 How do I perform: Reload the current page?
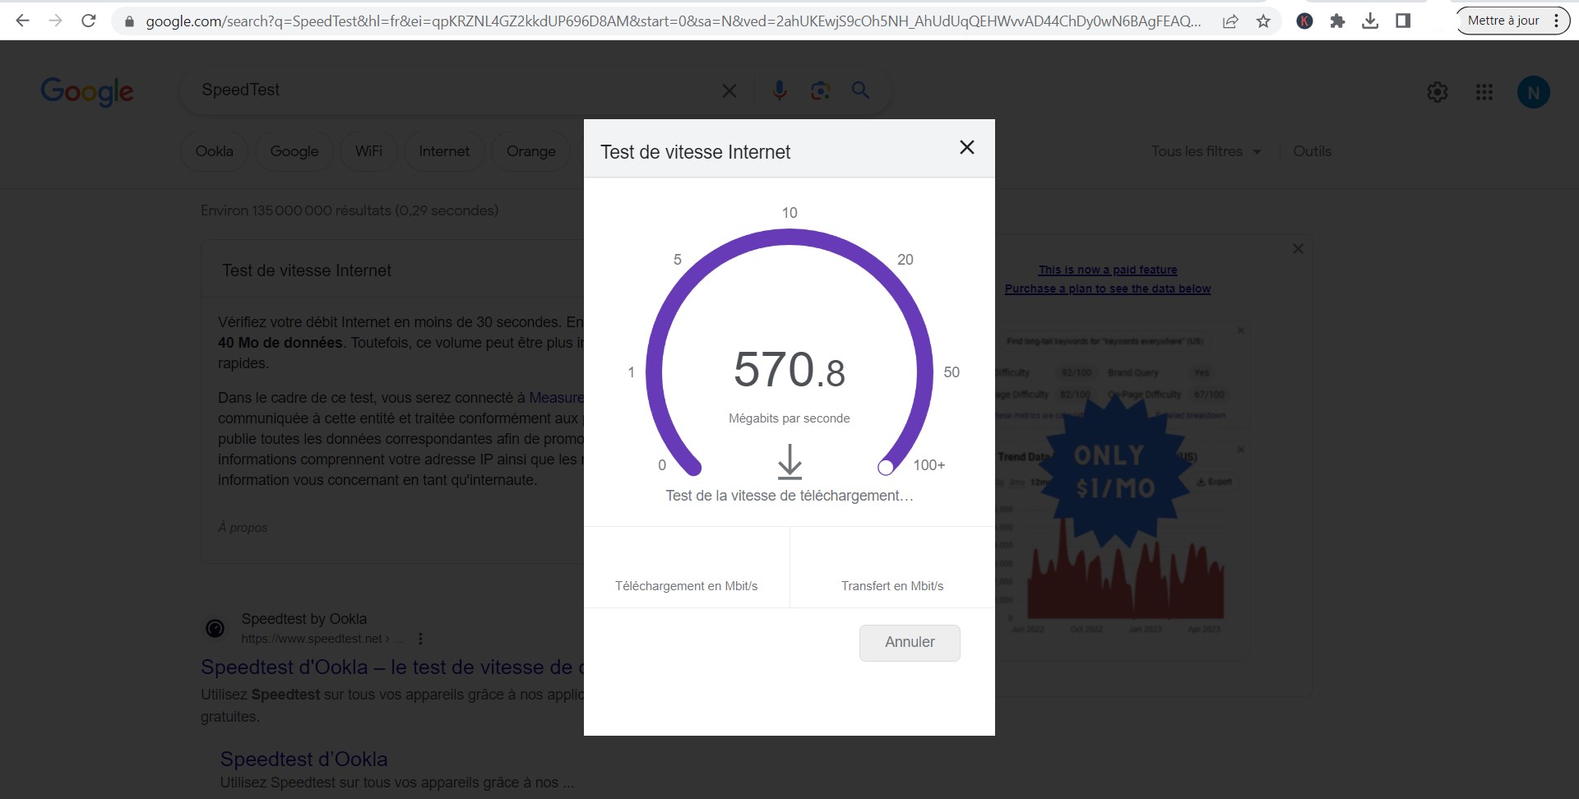pos(89,21)
